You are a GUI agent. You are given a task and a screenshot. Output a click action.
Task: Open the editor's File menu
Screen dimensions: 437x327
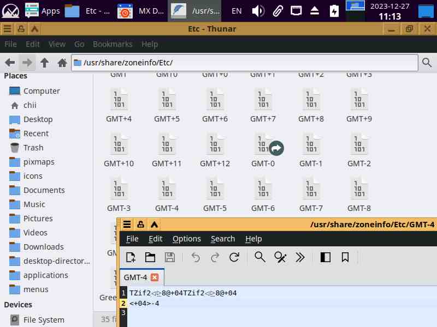132,239
